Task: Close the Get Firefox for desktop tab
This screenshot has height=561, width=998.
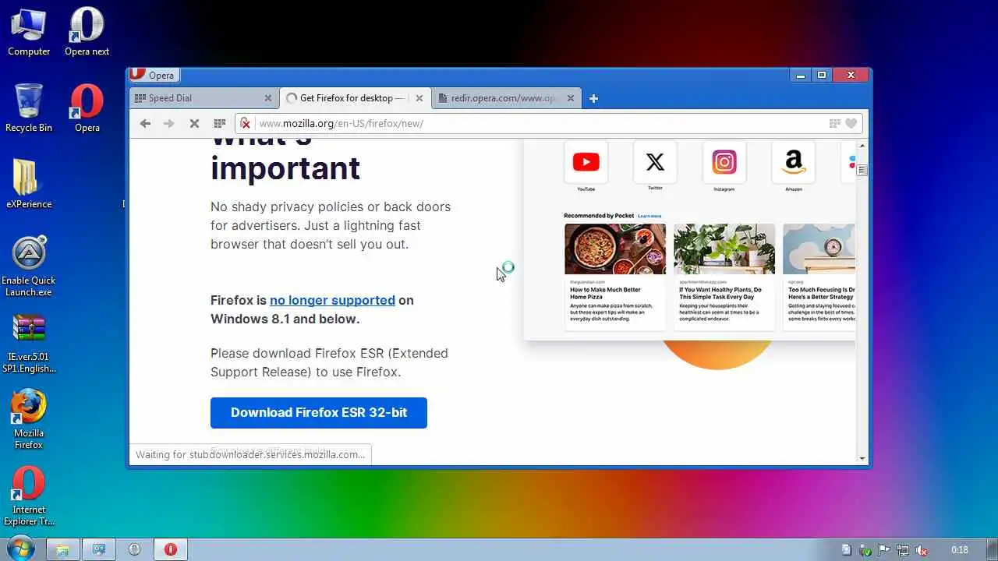Action: 419,98
